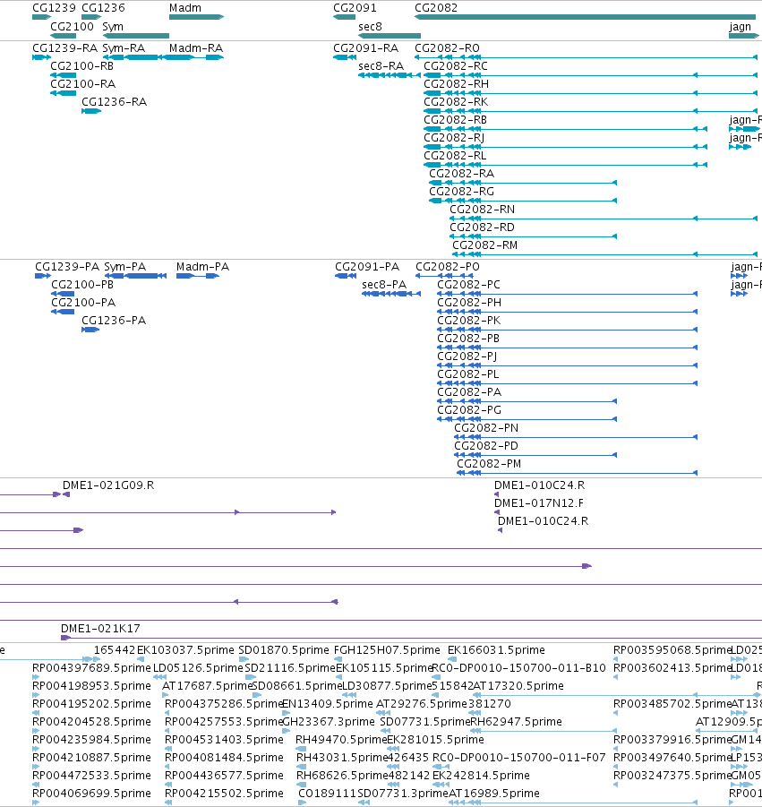Click the sec8-PA protein label
The width and height of the screenshot is (762, 807).
tap(384, 284)
